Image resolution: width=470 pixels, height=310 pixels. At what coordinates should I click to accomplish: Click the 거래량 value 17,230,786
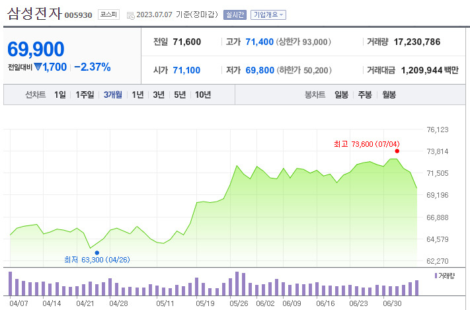coord(417,42)
